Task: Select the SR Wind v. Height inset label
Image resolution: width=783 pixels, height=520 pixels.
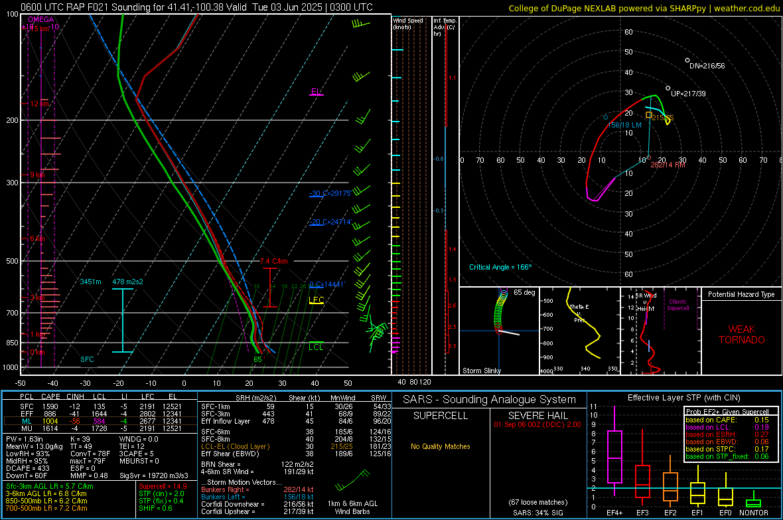Action: [x=646, y=302]
